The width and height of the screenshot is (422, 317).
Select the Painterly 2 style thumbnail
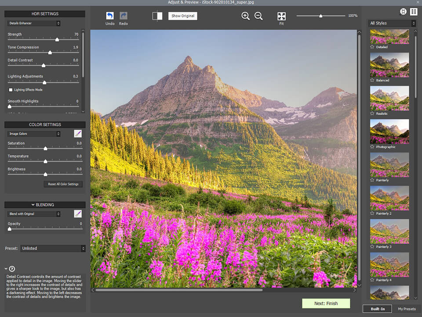pyautogui.click(x=389, y=198)
